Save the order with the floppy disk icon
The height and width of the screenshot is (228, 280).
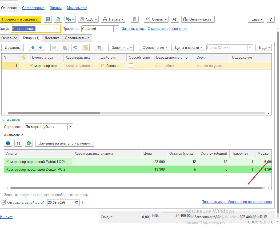[x=48, y=19]
